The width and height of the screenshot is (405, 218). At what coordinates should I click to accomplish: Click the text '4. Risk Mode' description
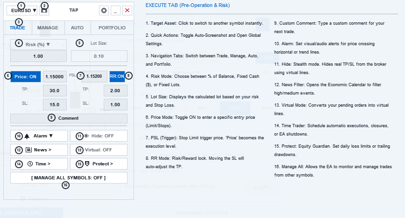203,81
